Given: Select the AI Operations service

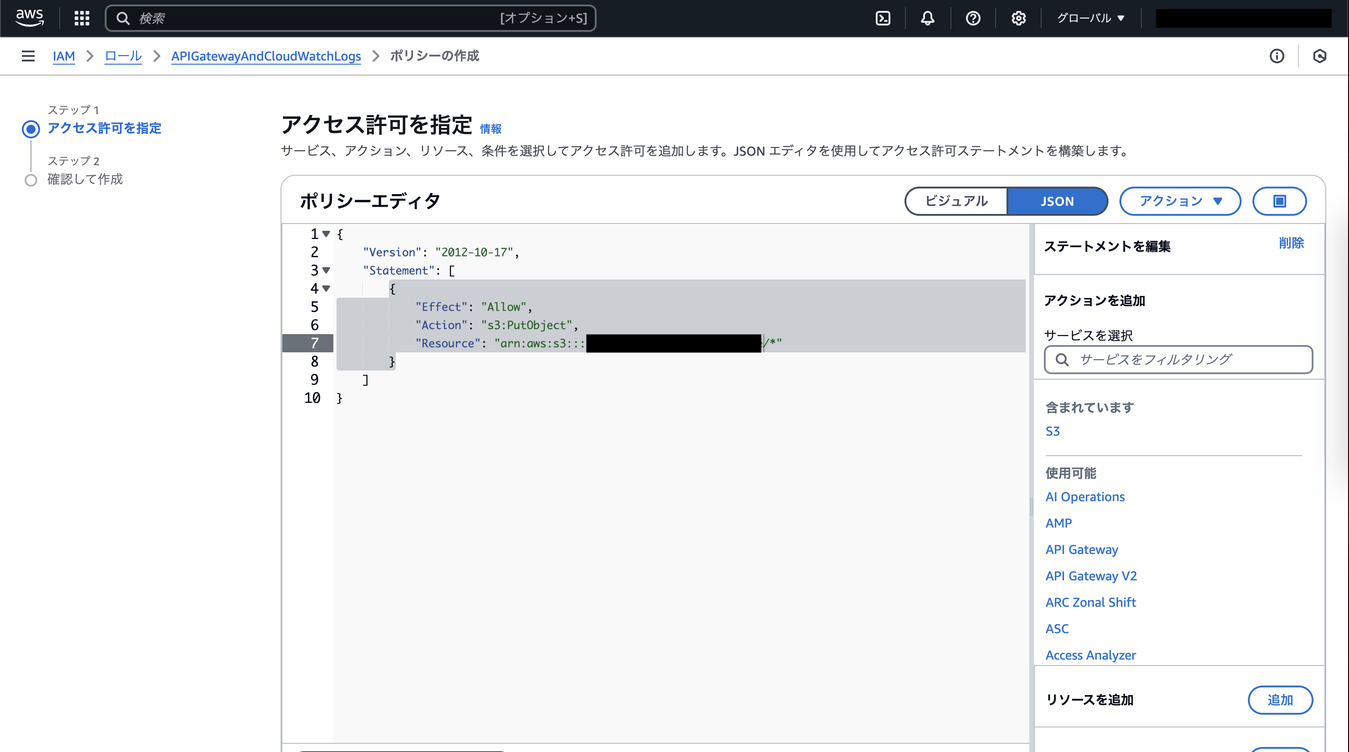Looking at the screenshot, I should pyautogui.click(x=1085, y=497).
